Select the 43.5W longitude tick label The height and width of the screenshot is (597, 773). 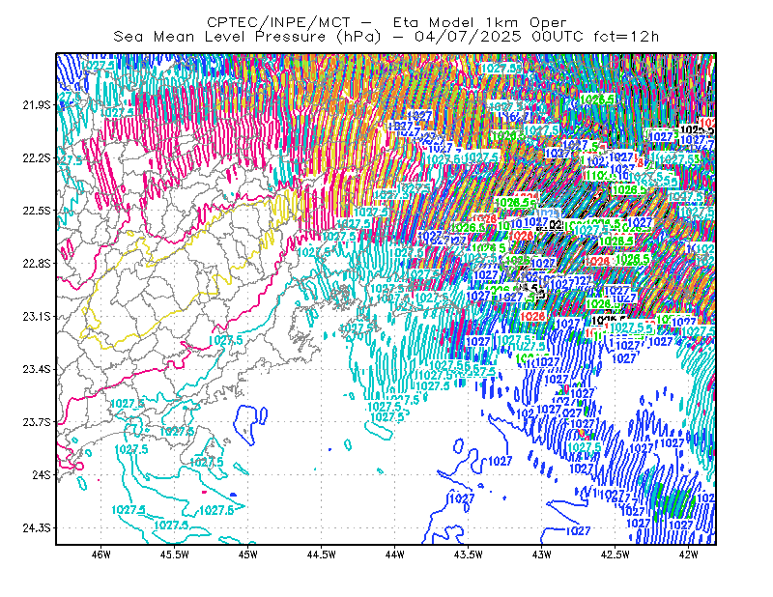[469, 554]
